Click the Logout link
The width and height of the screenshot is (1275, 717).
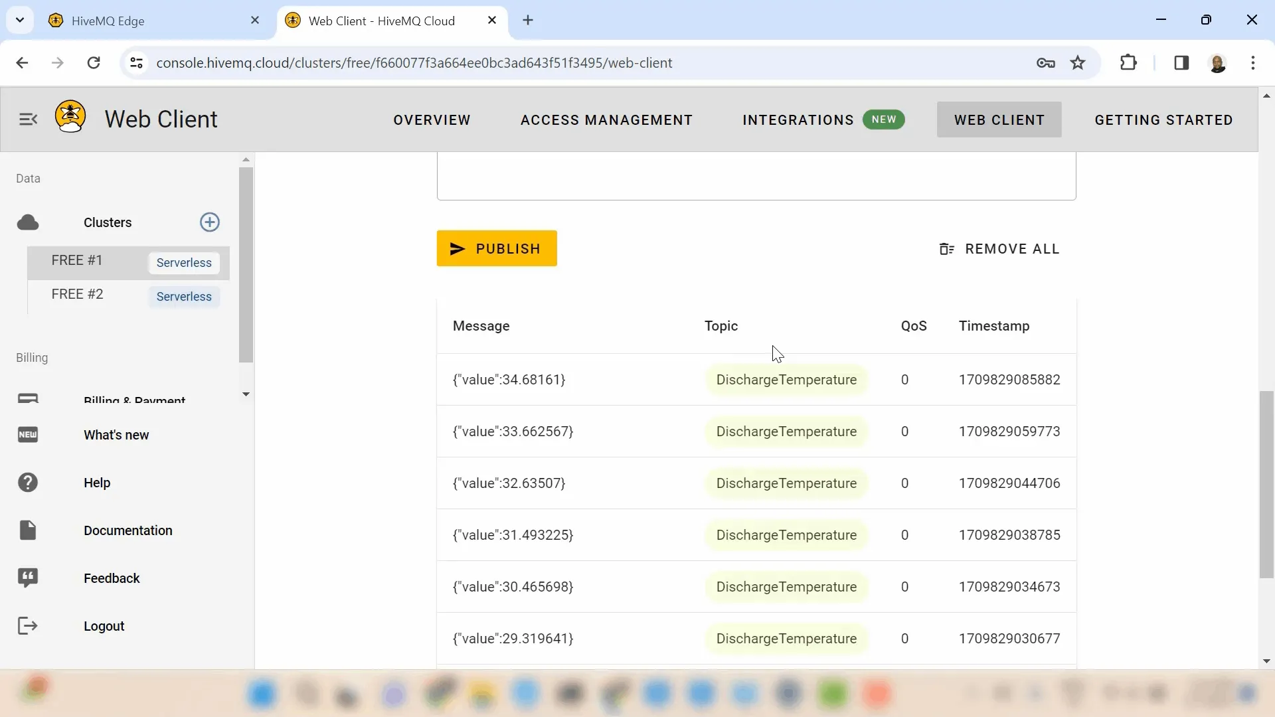pos(104,626)
